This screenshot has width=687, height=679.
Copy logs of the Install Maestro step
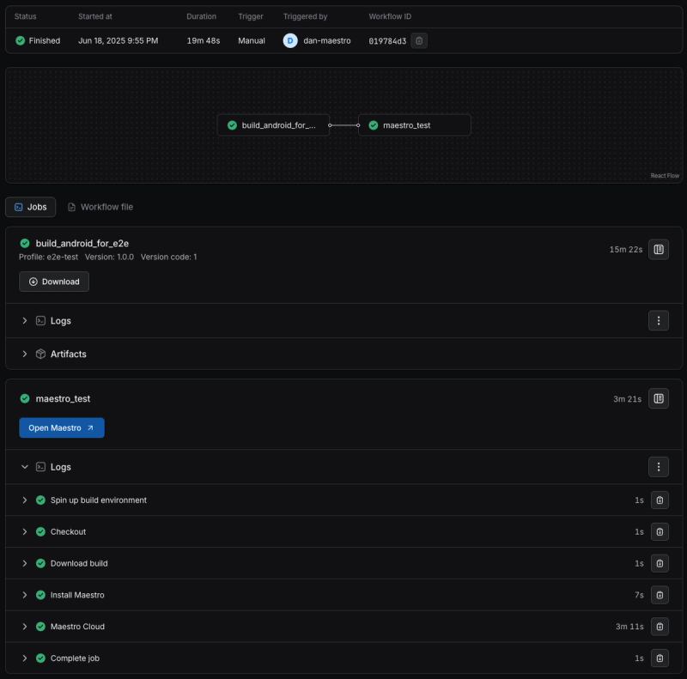[x=660, y=595]
